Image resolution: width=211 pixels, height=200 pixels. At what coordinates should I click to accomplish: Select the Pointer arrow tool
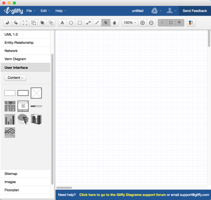[x=106, y=23]
